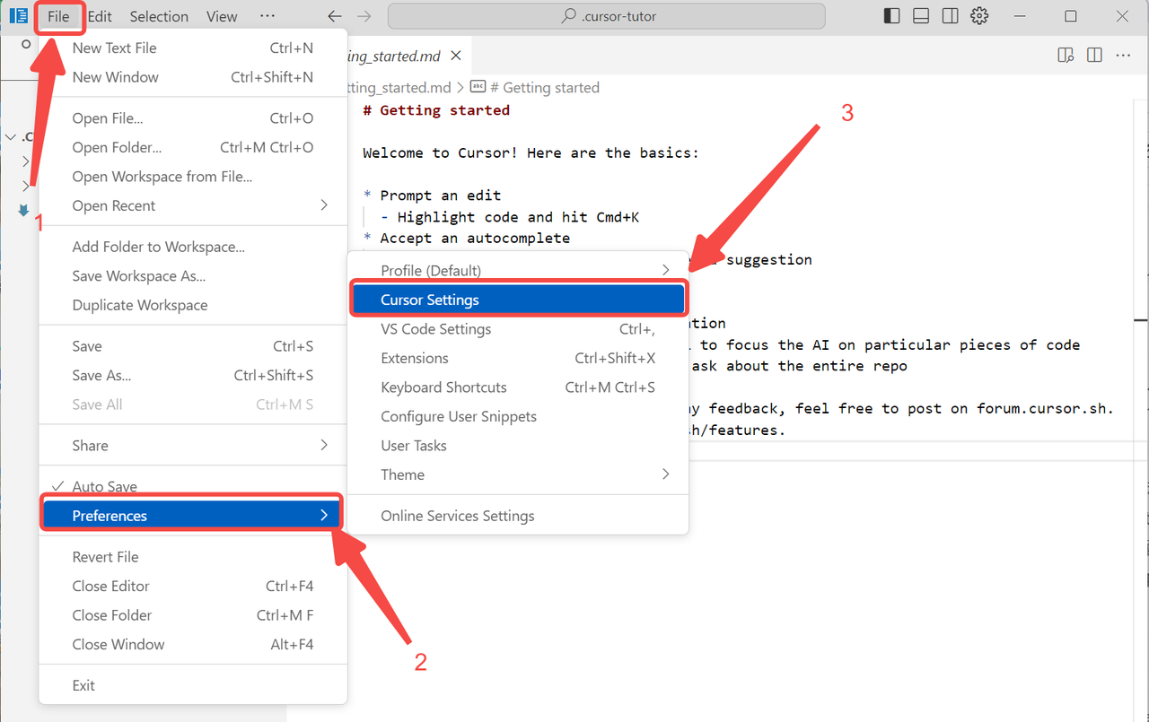Split the editor right
1149x722 pixels.
[1094, 56]
